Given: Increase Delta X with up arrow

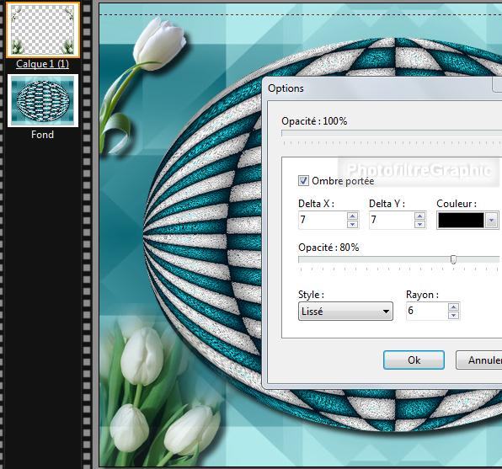Looking at the screenshot, I should click(x=352, y=216).
